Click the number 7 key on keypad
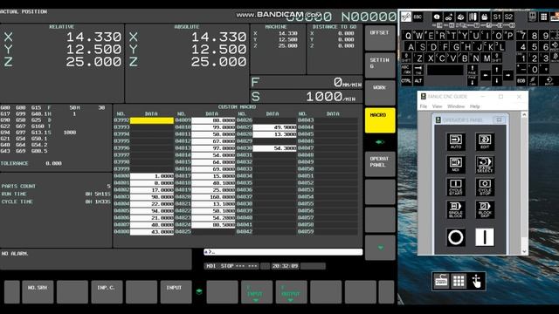The image size is (559, 314). coord(521,35)
